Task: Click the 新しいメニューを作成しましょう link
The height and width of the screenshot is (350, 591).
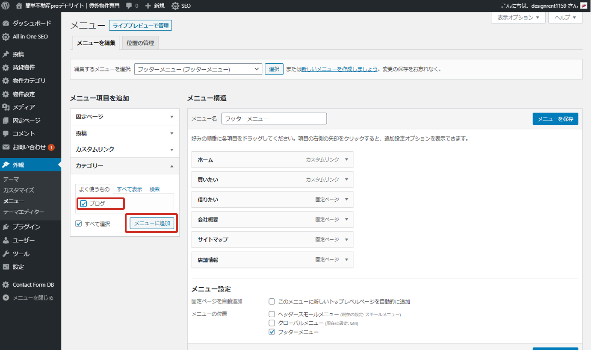Action: click(339, 69)
